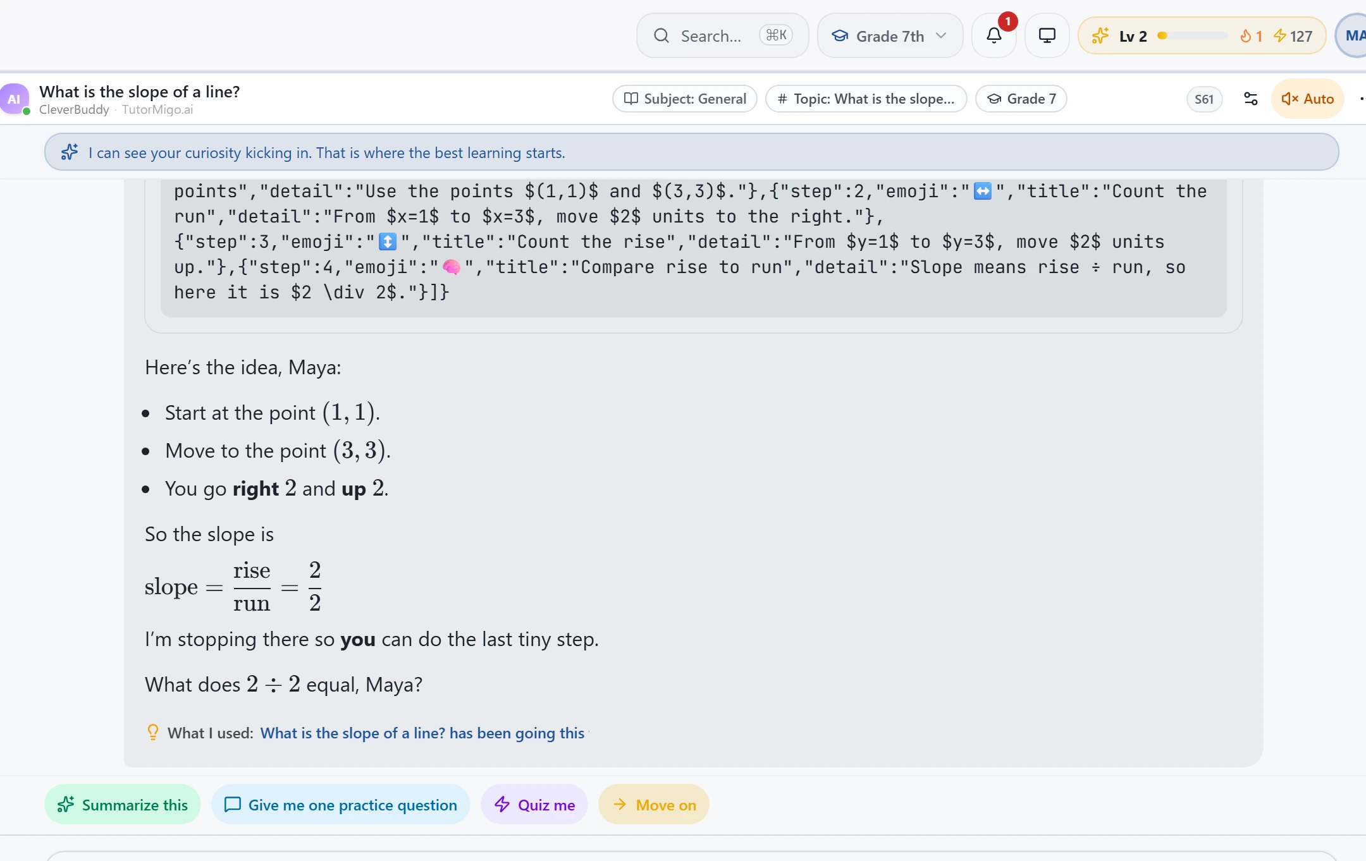Screen dimensions: 1366x861
Task: Click Summarize this suggestion
Action: [123, 805]
